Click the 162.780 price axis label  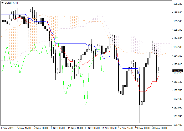point(178,90)
